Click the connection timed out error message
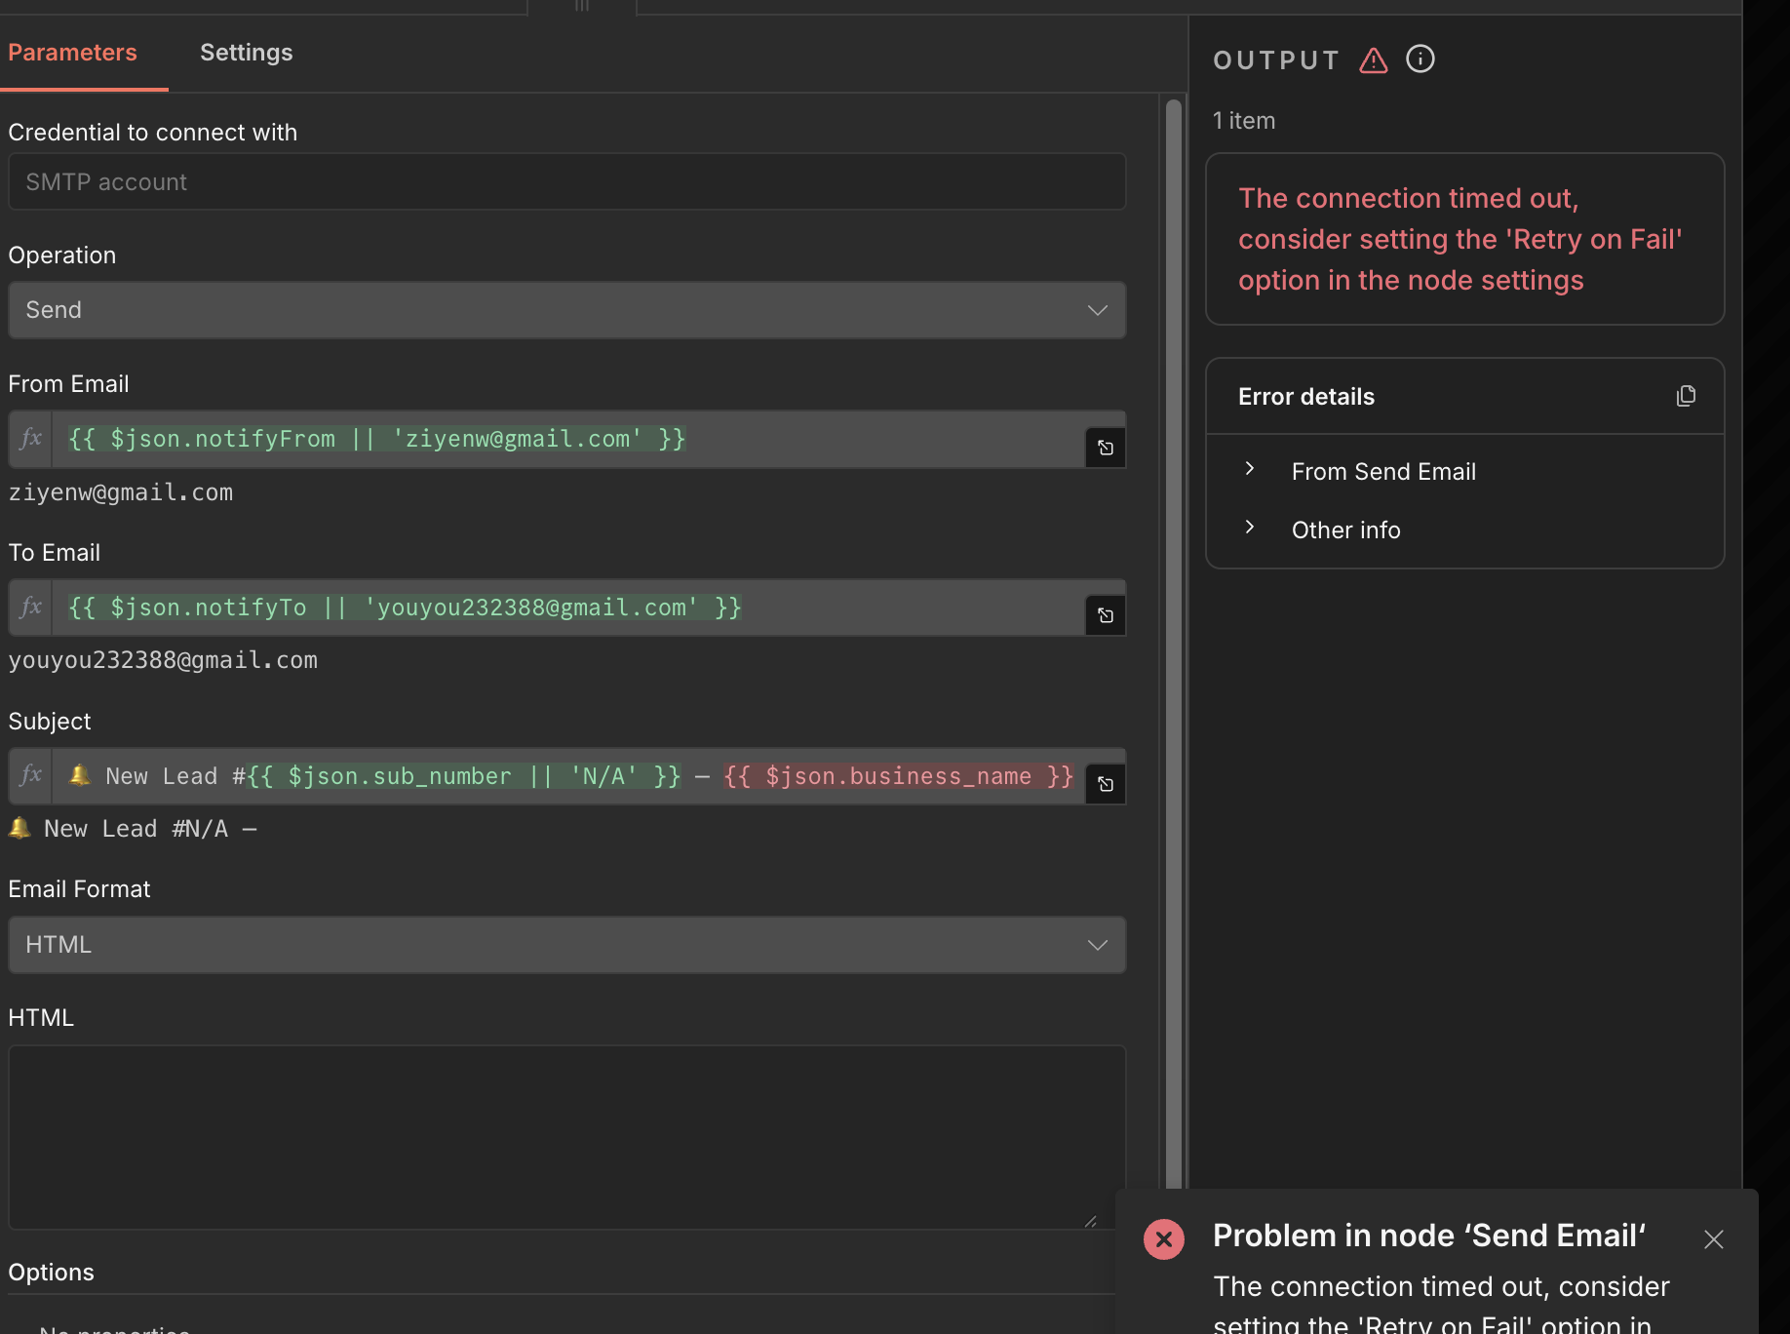The height and width of the screenshot is (1334, 1790). coord(1459,239)
